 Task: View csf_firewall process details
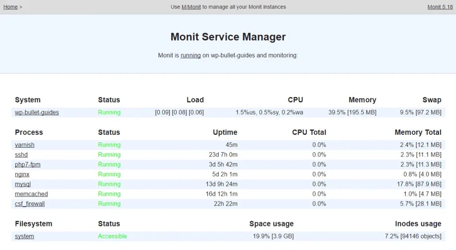pyautogui.click(x=30, y=204)
